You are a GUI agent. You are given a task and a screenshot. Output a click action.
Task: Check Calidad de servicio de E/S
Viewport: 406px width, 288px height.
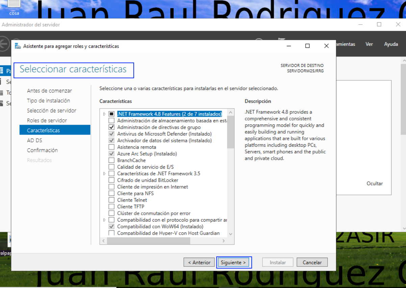click(x=111, y=167)
